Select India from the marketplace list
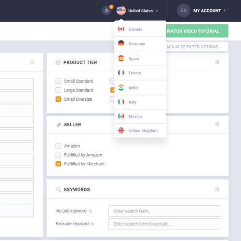This screenshot has height=241, width=241. 140,88
